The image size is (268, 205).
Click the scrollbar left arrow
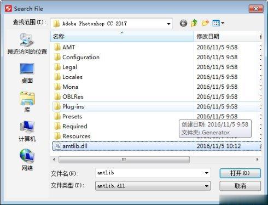coord(54,160)
